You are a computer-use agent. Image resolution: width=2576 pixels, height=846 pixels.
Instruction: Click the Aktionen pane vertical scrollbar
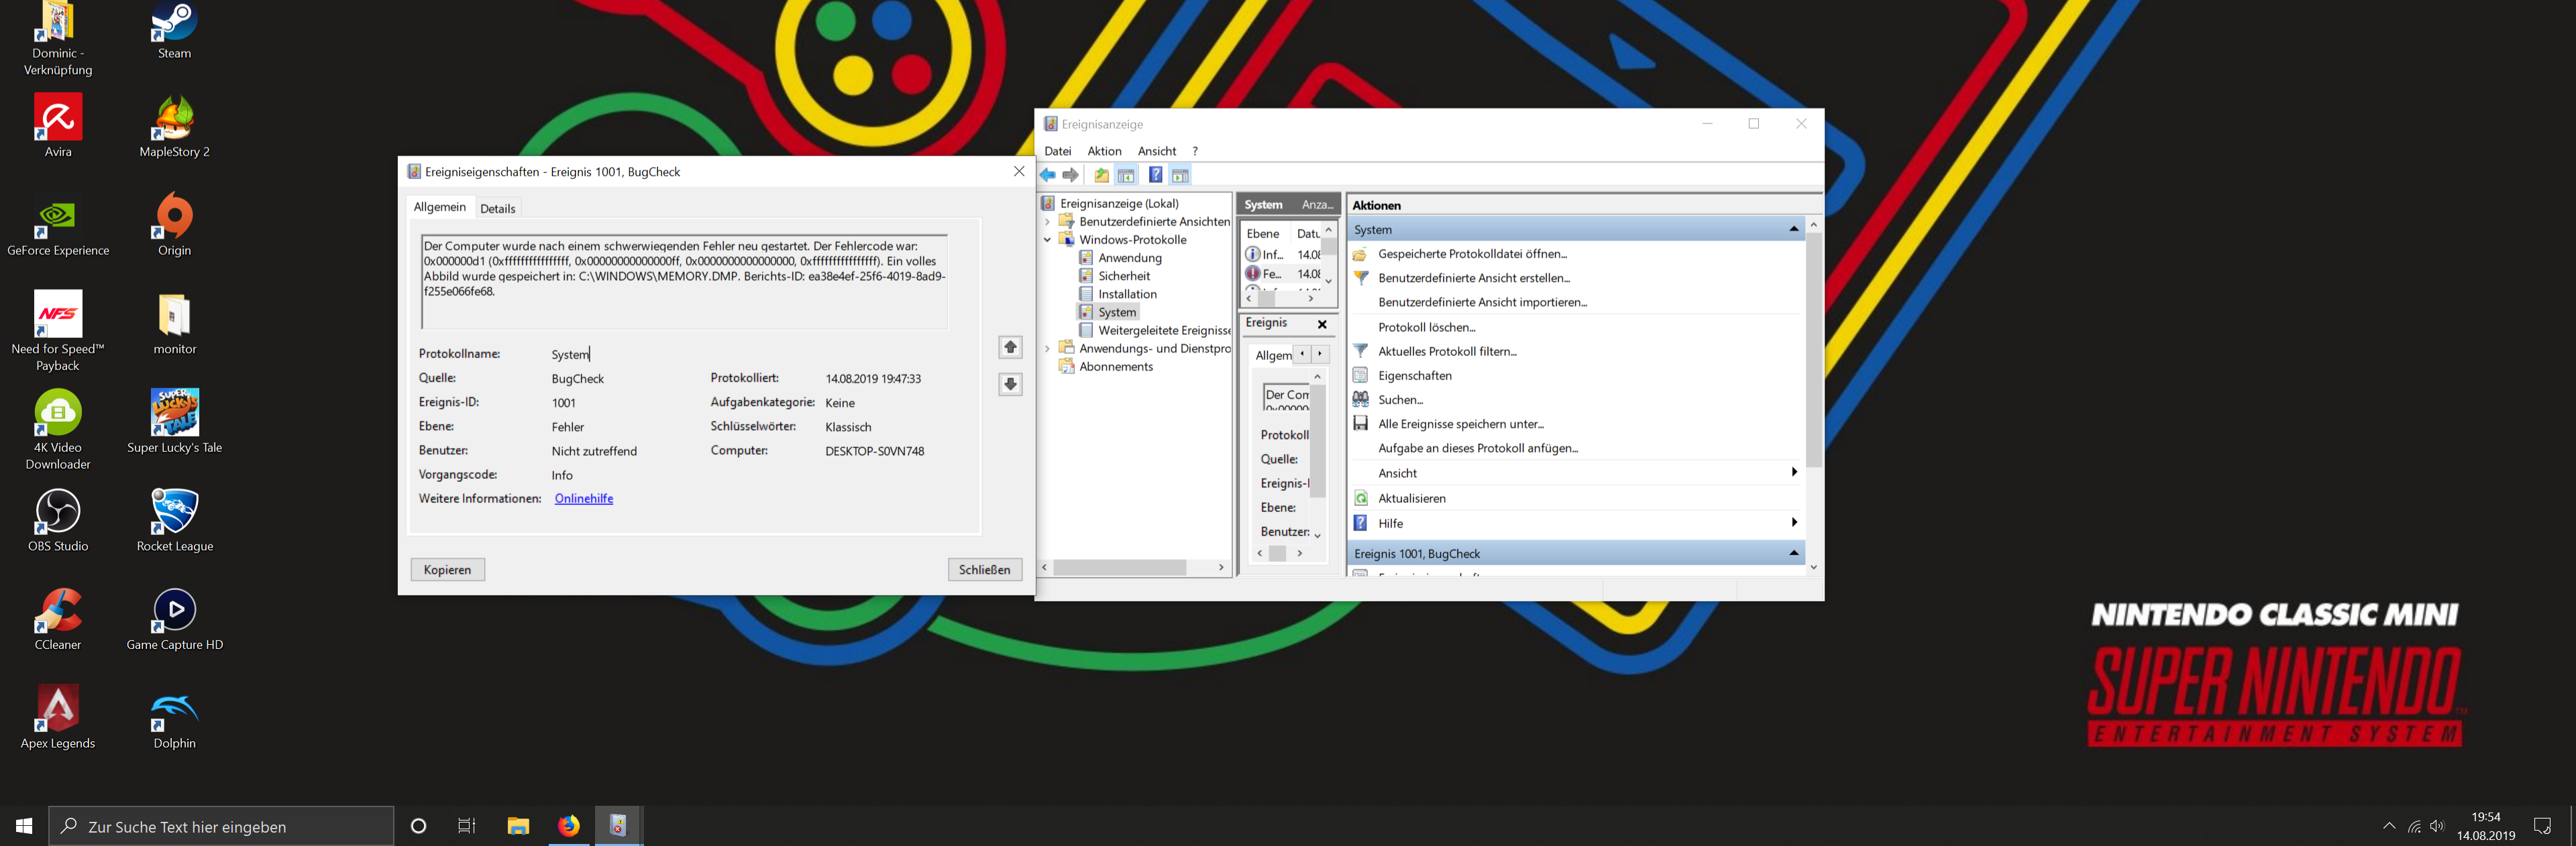point(1813,349)
